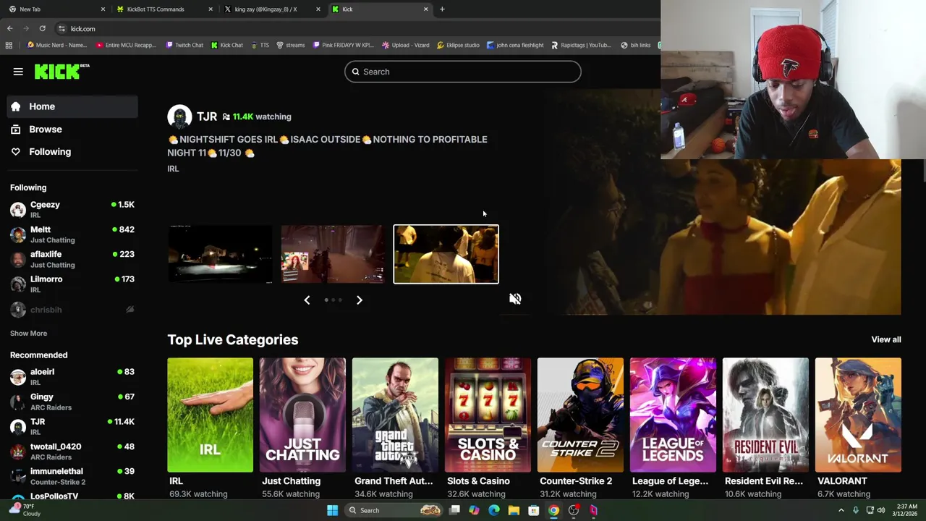The image size is (926, 521).
Task: Select second featured stream thumbnail
Action: [333, 254]
